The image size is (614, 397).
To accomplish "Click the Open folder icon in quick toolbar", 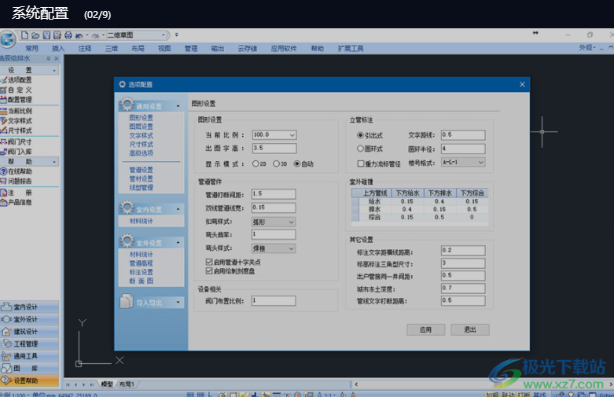I will (35, 35).
